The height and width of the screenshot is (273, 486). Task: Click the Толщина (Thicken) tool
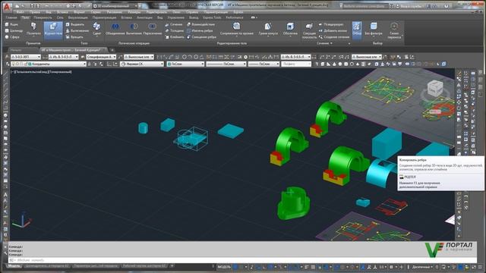174,30
